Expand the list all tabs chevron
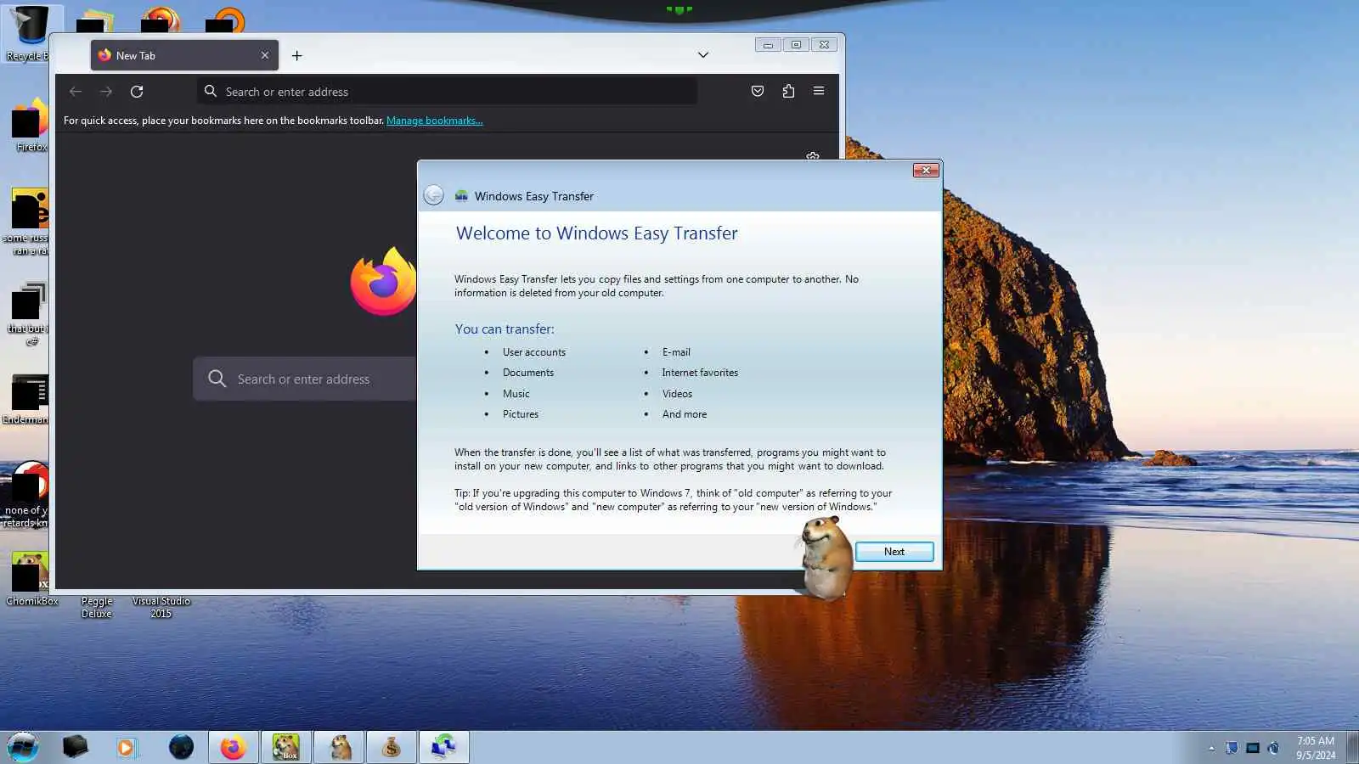 tap(703, 55)
